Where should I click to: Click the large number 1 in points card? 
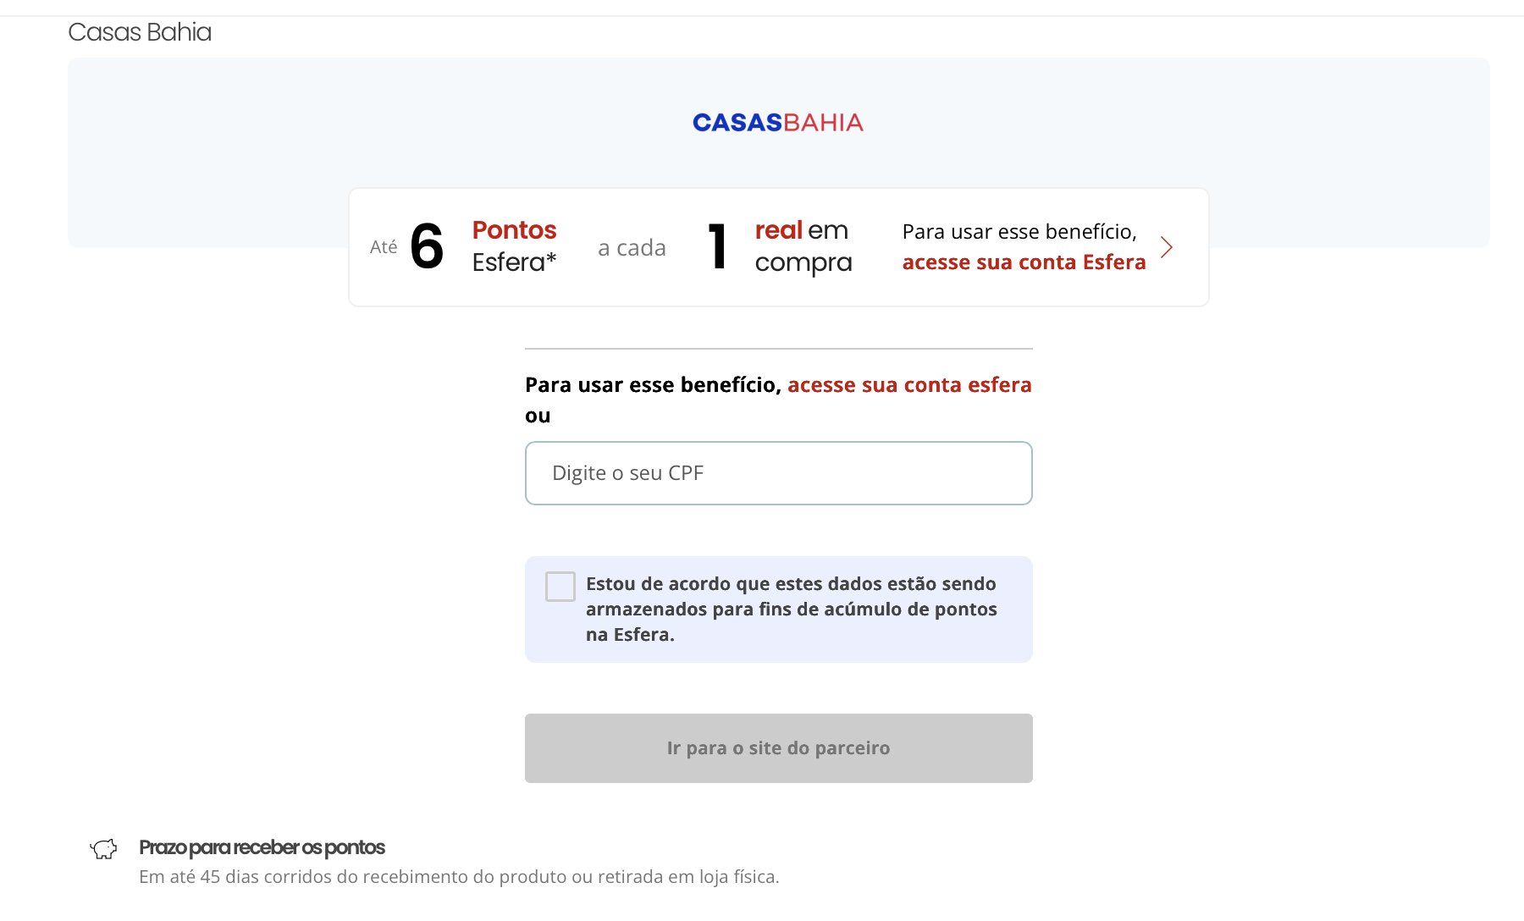pyautogui.click(x=717, y=247)
